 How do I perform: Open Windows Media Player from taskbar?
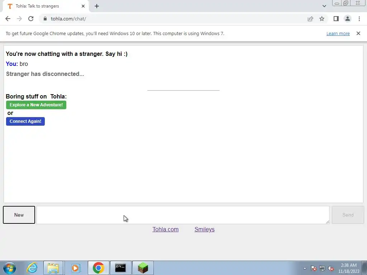pos(75,268)
